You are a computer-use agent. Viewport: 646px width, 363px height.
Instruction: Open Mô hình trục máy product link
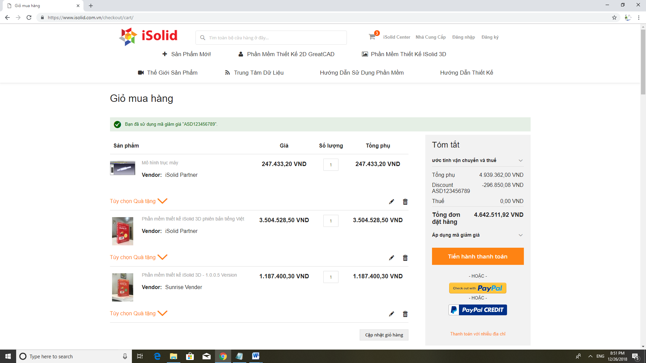click(160, 163)
